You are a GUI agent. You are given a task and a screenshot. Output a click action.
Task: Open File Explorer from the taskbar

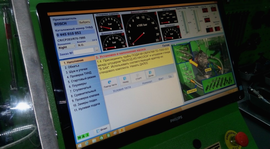94,141
